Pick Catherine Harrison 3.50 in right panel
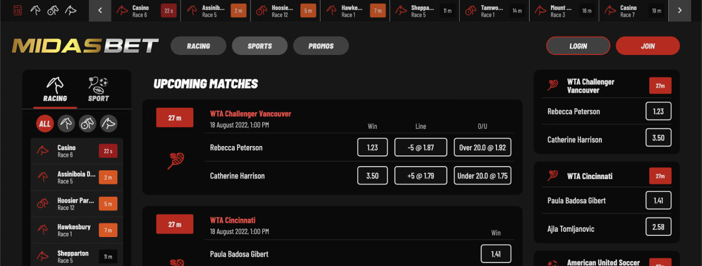This screenshot has height=266, width=702. 658,138
